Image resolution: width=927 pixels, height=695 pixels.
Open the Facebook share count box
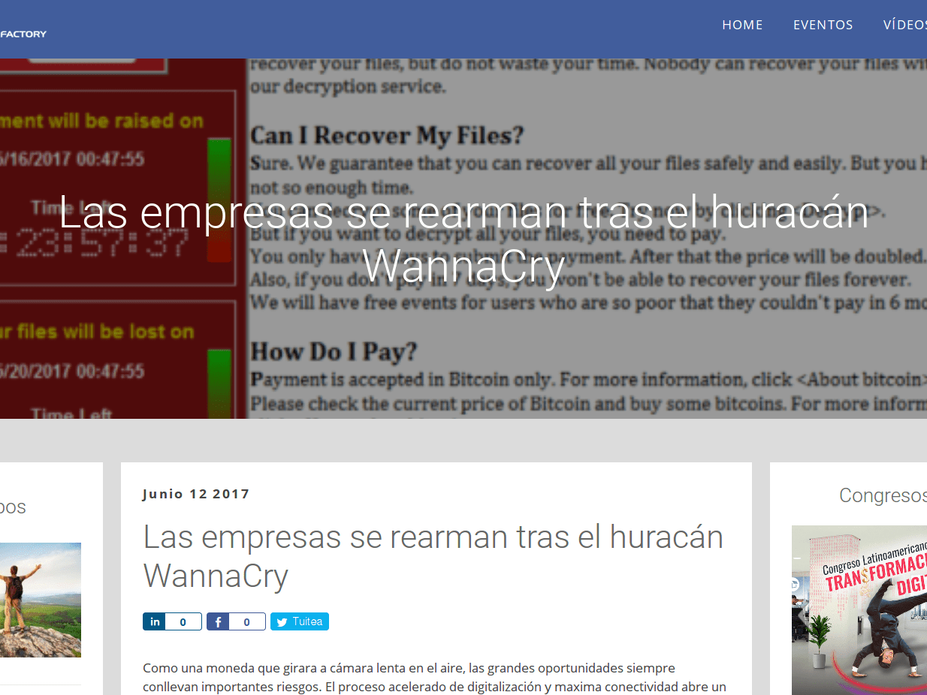247,621
